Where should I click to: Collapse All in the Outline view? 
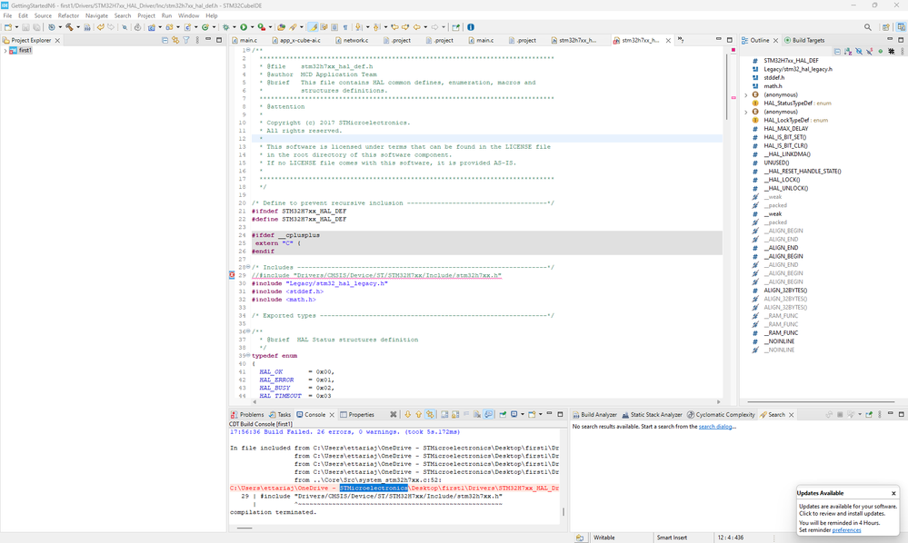tap(837, 51)
